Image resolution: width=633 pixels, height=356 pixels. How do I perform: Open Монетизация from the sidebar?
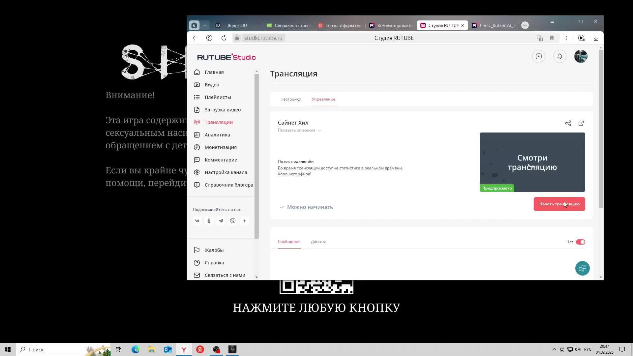(x=220, y=147)
